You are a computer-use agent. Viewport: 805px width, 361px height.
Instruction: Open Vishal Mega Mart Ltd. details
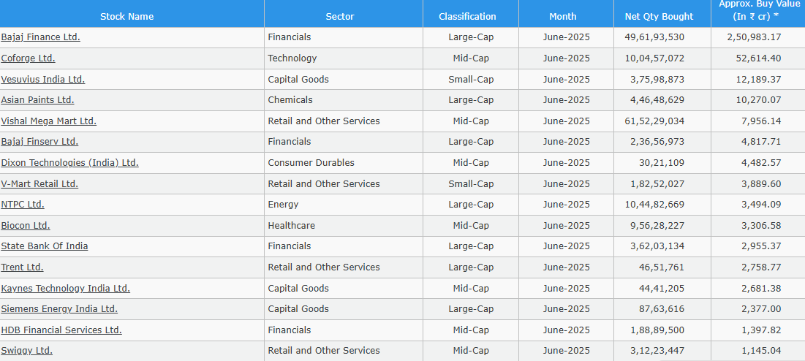(x=48, y=121)
